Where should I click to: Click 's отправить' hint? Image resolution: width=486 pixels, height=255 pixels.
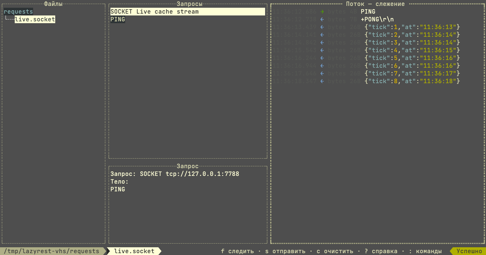click(x=285, y=251)
